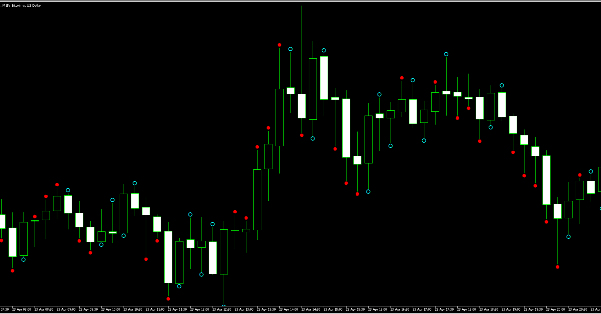Click the '23 Apr 19:30' time label
The width and height of the screenshot is (601, 314).
coord(533,309)
